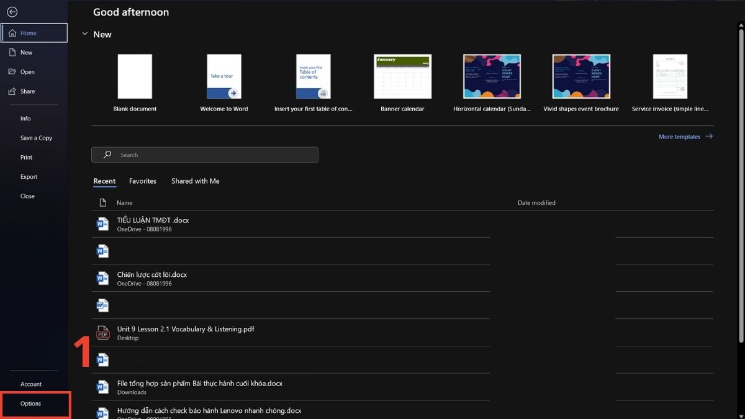Screen dimensions: 745x419
Task: Expand the Name column header sorting options
Action: 124,202
